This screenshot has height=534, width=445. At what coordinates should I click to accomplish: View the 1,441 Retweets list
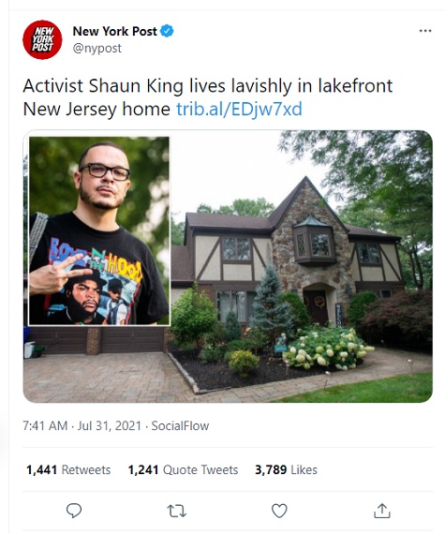pos(68,470)
